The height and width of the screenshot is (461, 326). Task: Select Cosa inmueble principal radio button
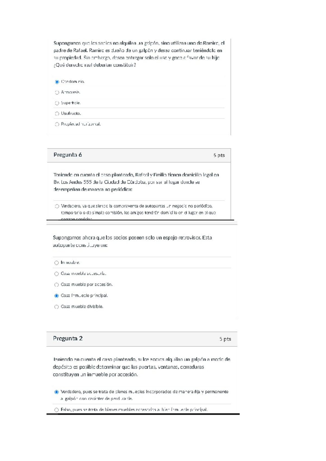point(57,296)
